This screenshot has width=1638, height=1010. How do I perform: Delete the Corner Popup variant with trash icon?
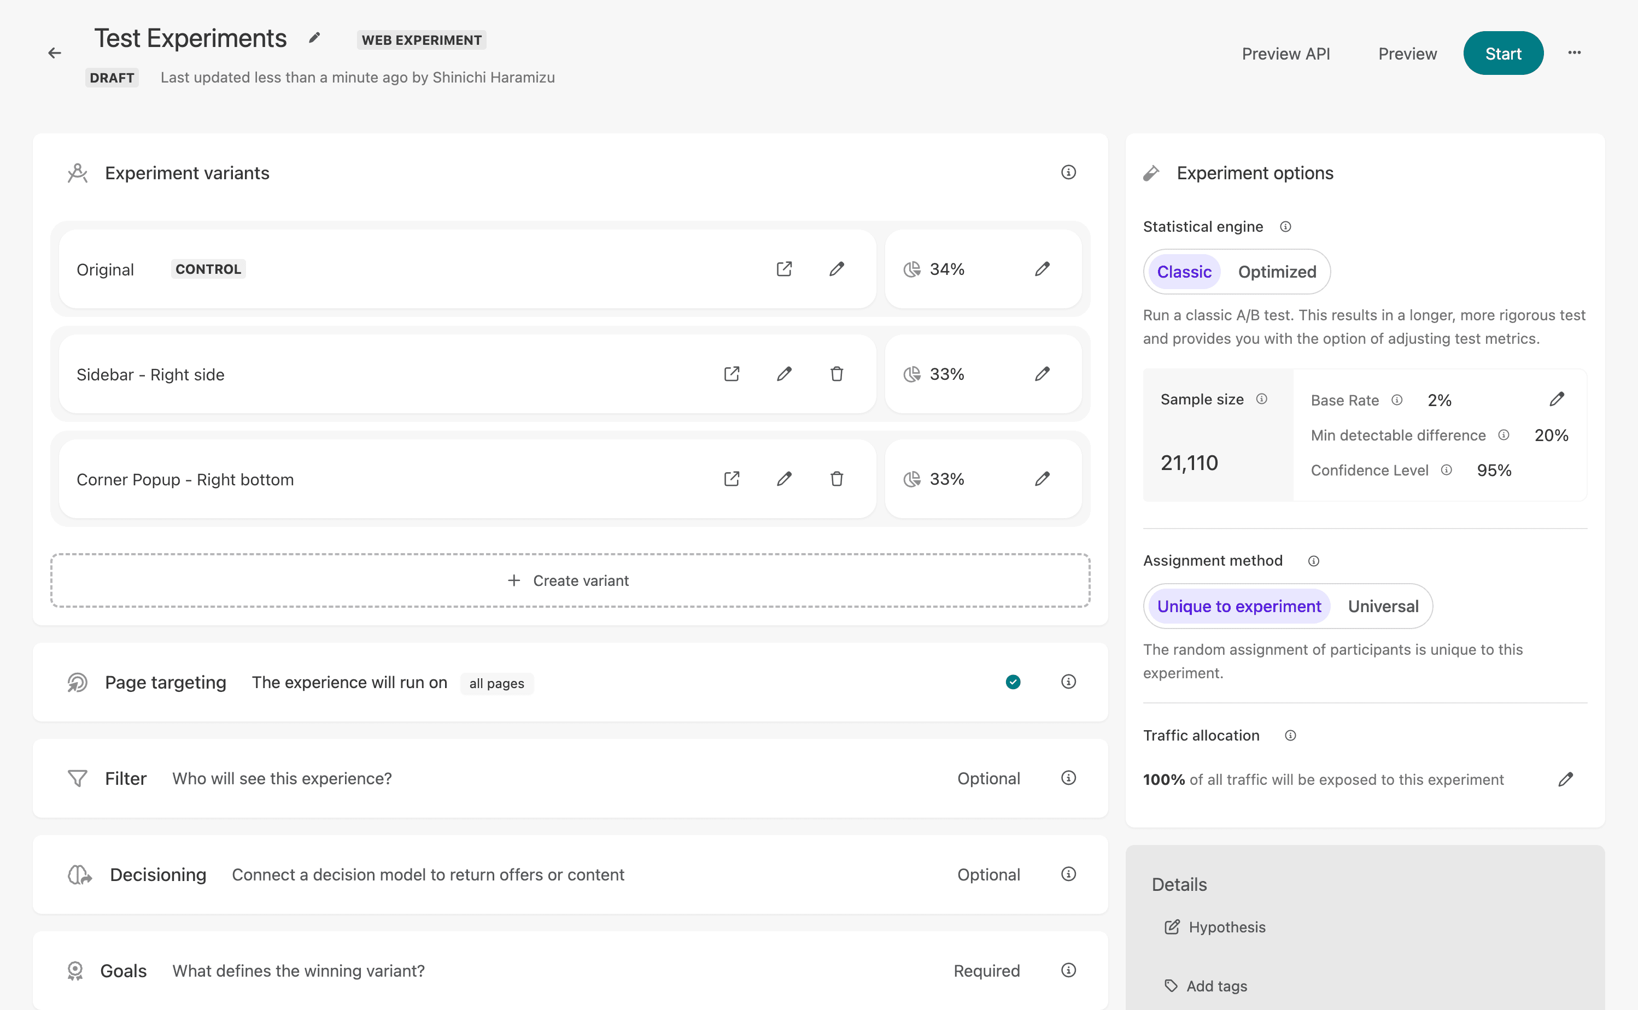(836, 479)
